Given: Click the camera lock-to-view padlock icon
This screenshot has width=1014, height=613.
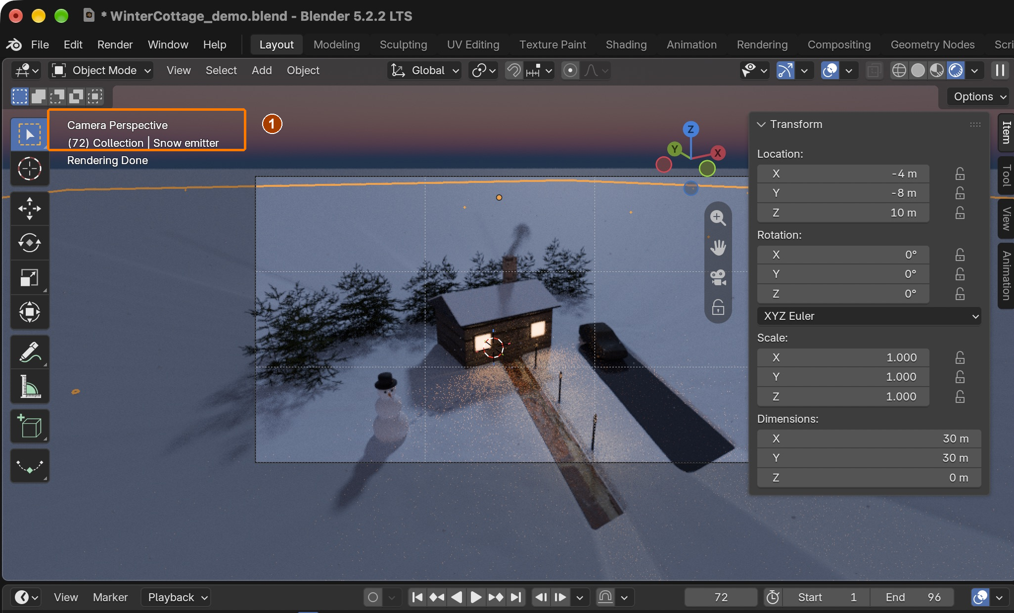Looking at the screenshot, I should 718,307.
